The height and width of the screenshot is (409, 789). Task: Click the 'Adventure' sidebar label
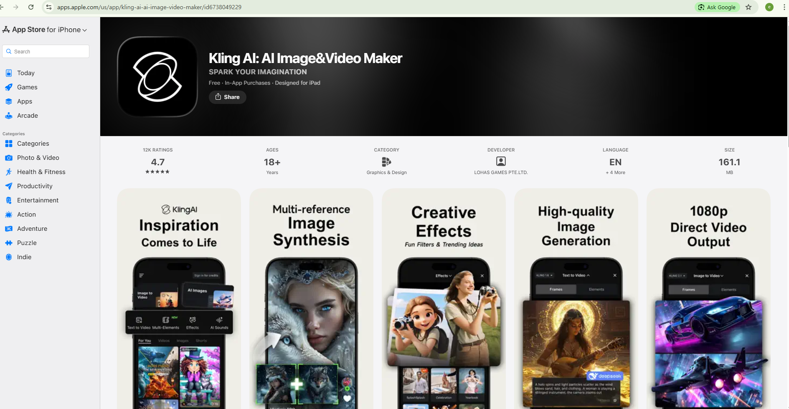32,229
